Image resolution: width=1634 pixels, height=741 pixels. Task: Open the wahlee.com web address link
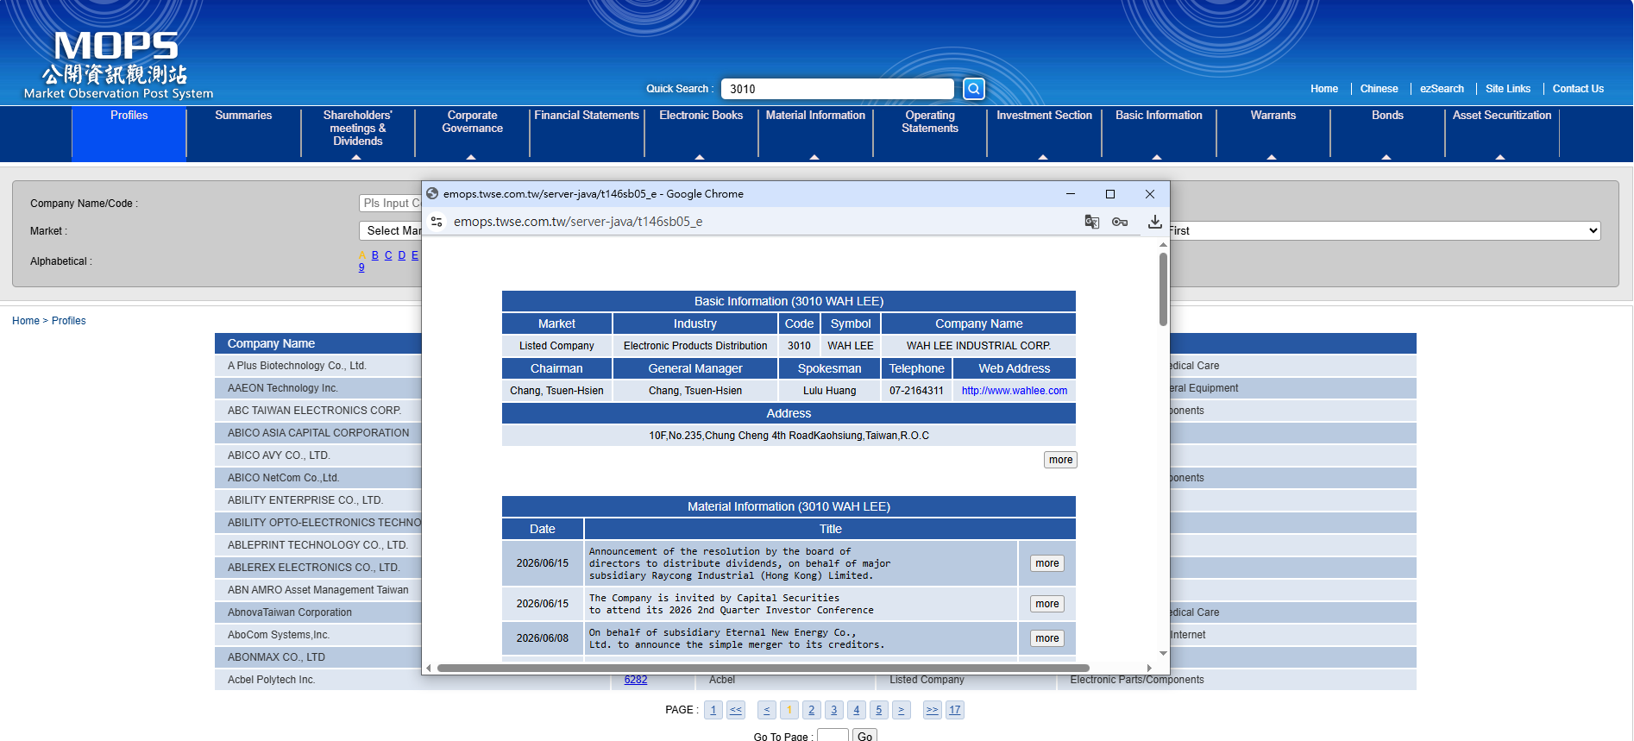pyautogui.click(x=1014, y=391)
